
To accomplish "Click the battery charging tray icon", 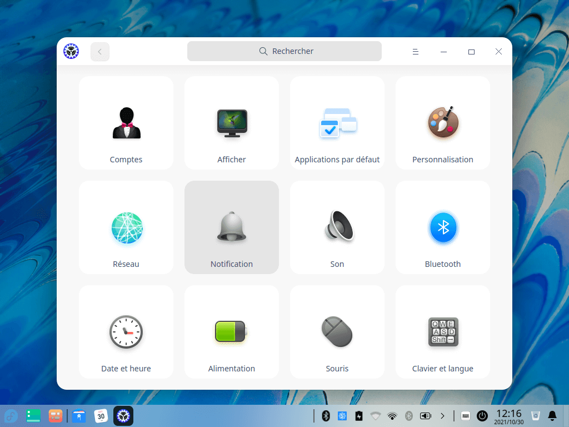I will pyautogui.click(x=359, y=416).
